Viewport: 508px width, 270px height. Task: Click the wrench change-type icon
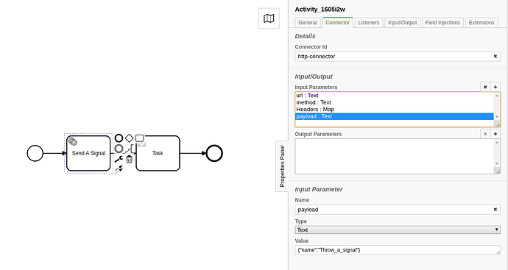119,159
